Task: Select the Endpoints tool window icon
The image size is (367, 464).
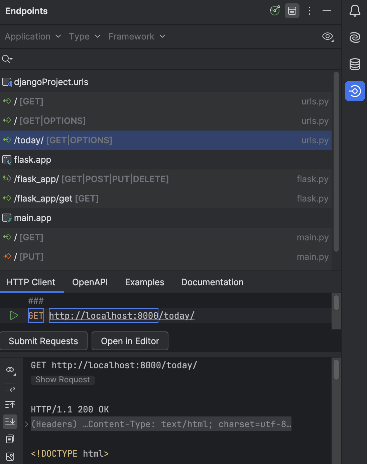Action: (355, 91)
